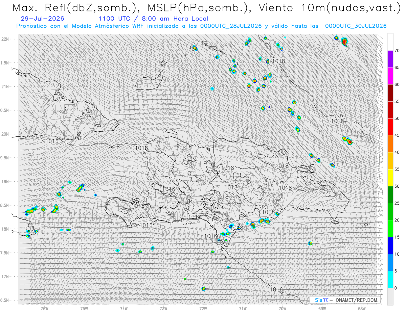The image size is (406, 313).
Task: Click the dark green 25–30 dBZ swatch
Action: pyautogui.click(x=390, y=194)
